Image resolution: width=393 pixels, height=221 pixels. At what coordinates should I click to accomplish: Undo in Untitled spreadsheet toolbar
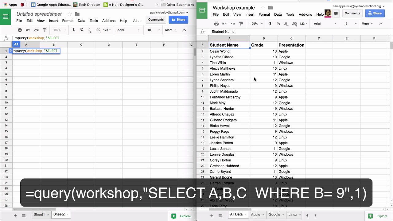[28, 30]
